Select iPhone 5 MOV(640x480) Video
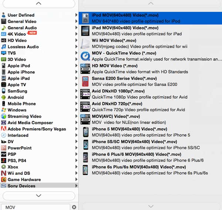Image resolution: width=222 pixels, height=210 pixels. coord(150,132)
